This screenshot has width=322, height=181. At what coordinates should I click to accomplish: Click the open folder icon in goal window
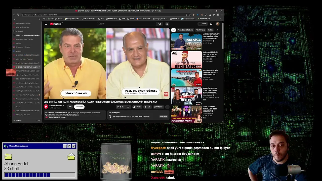pyautogui.click(x=71, y=156)
